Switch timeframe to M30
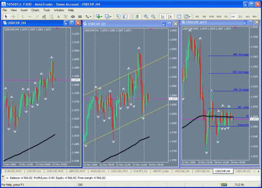Viewport: 262px width, 188px height. click(x=219, y=17)
